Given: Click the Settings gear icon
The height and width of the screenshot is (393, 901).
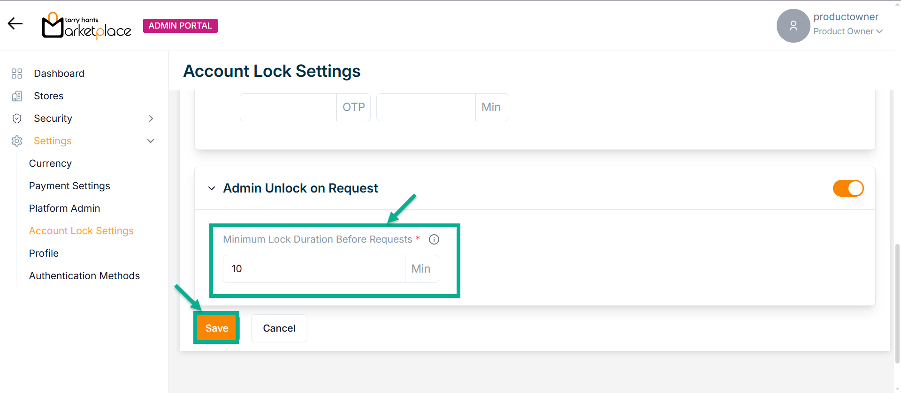Looking at the screenshot, I should [x=17, y=141].
